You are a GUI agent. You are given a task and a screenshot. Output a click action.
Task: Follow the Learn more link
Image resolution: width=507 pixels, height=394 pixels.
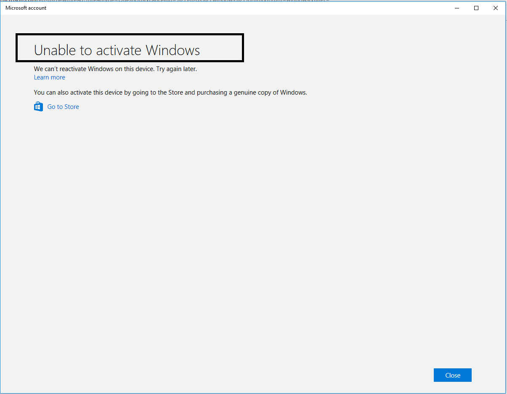coord(50,77)
